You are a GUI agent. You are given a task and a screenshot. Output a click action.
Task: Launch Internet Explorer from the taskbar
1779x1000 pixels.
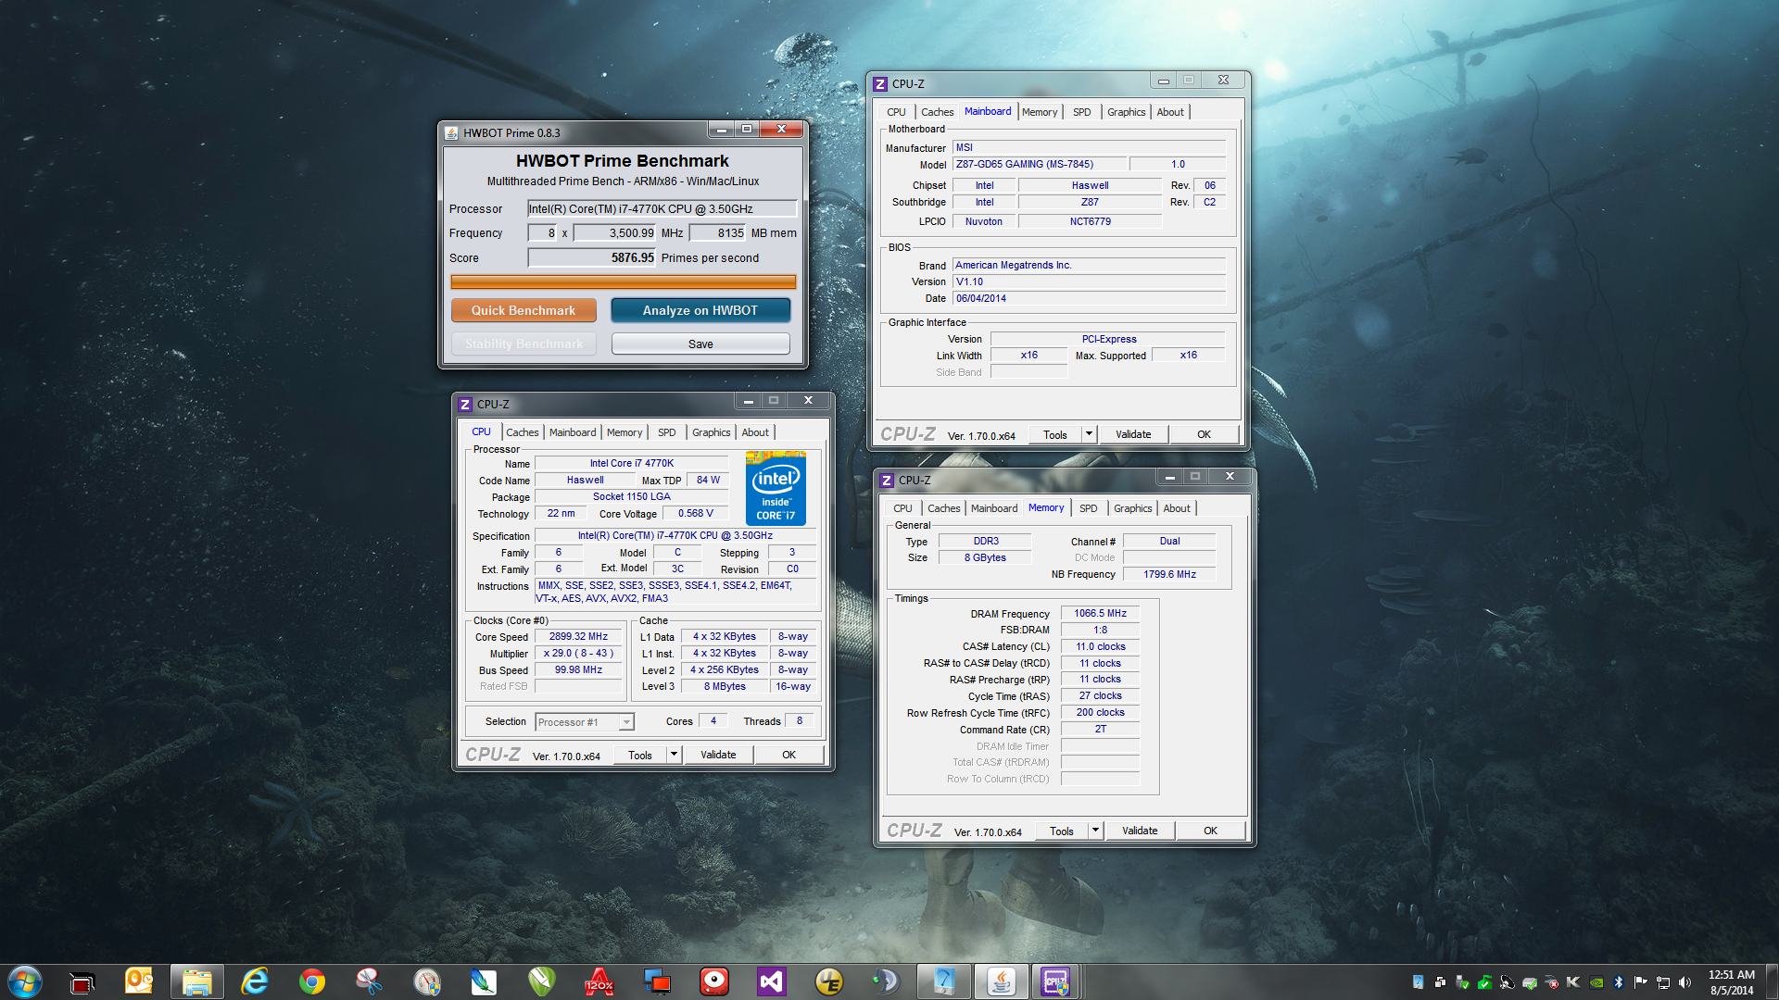pos(254,981)
